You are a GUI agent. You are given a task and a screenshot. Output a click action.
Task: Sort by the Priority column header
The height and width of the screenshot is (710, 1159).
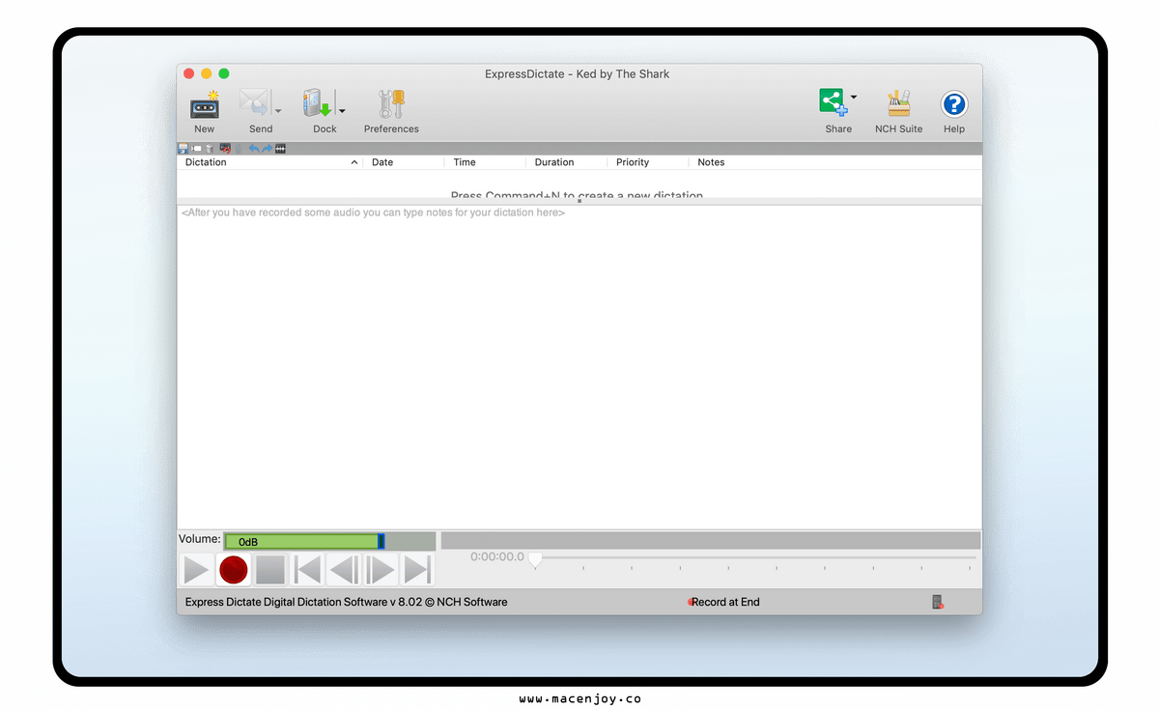pyautogui.click(x=647, y=162)
